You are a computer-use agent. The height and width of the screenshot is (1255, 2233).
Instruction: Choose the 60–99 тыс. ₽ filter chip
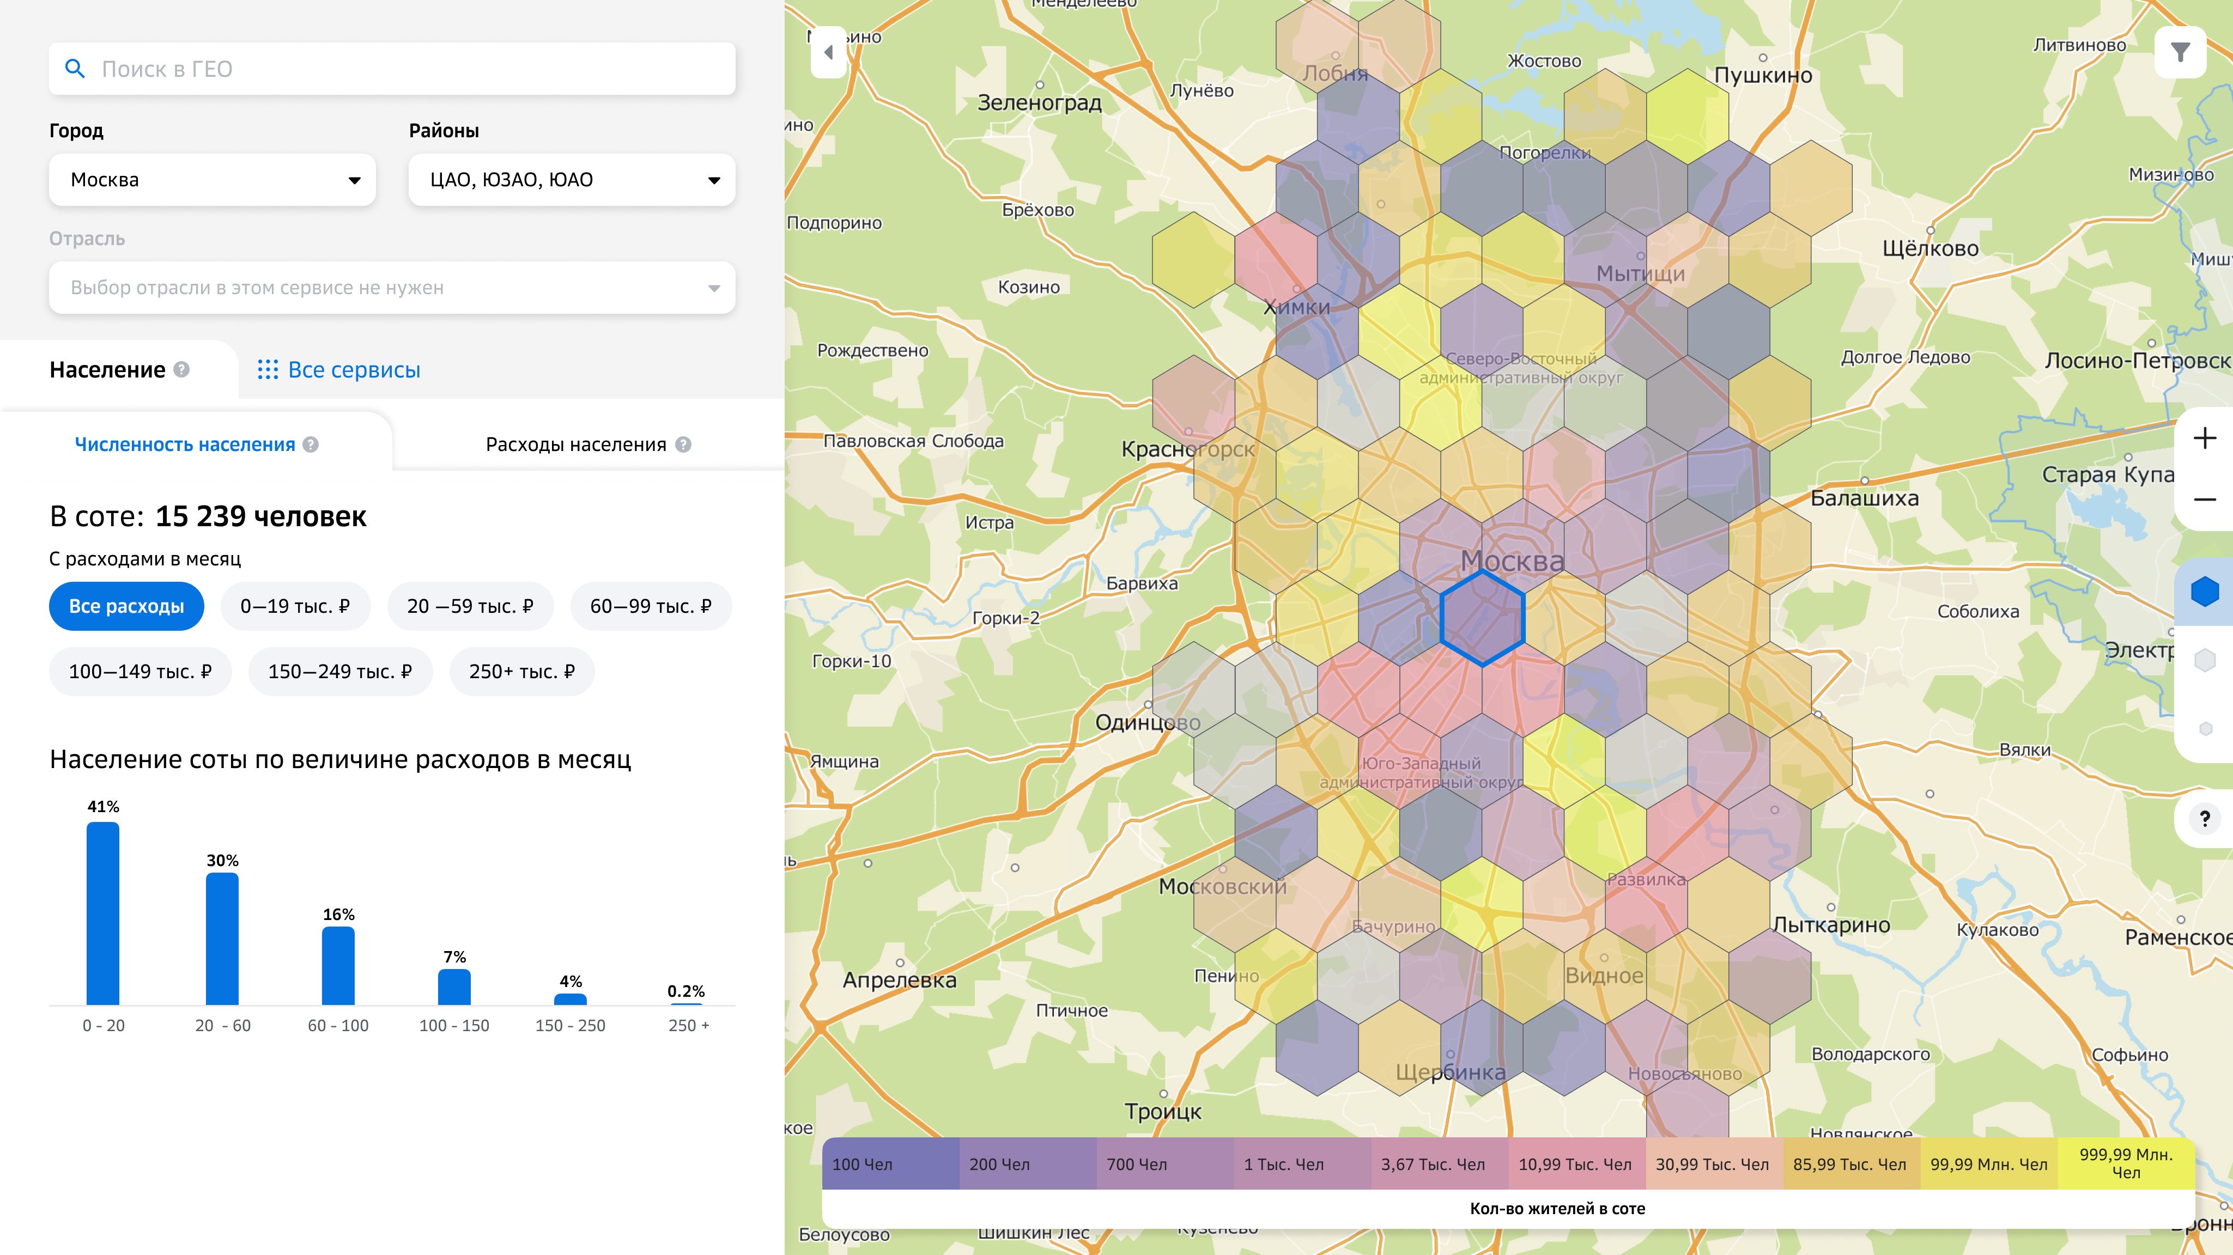(x=651, y=606)
